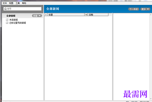Click the magnifier icon in the search box
Viewport: 152px width, 102px height.
tap(5, 9)
